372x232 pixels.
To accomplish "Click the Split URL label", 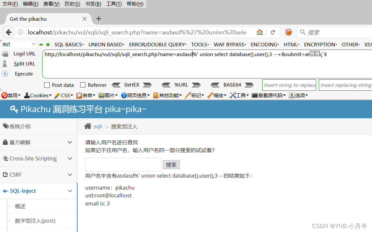I will pos(24,64).
